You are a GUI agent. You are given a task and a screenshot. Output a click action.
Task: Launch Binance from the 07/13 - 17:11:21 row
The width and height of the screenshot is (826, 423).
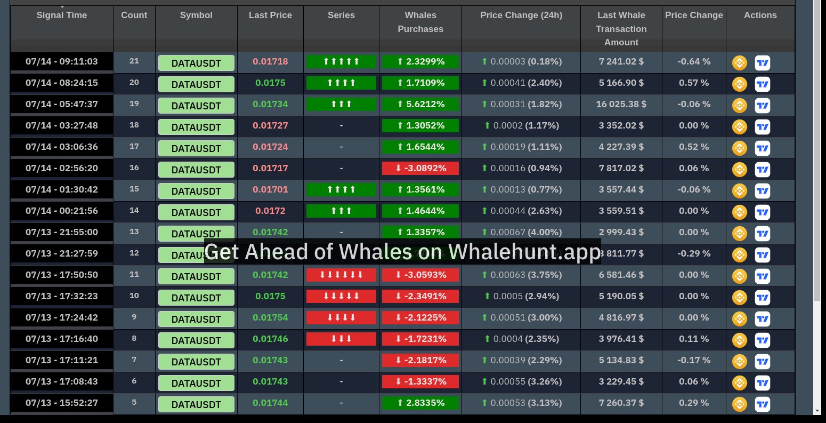coord(739,362)
